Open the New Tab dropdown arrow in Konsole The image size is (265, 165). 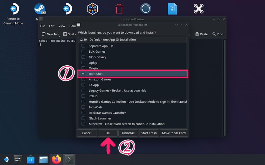click(x=59, y=36)
